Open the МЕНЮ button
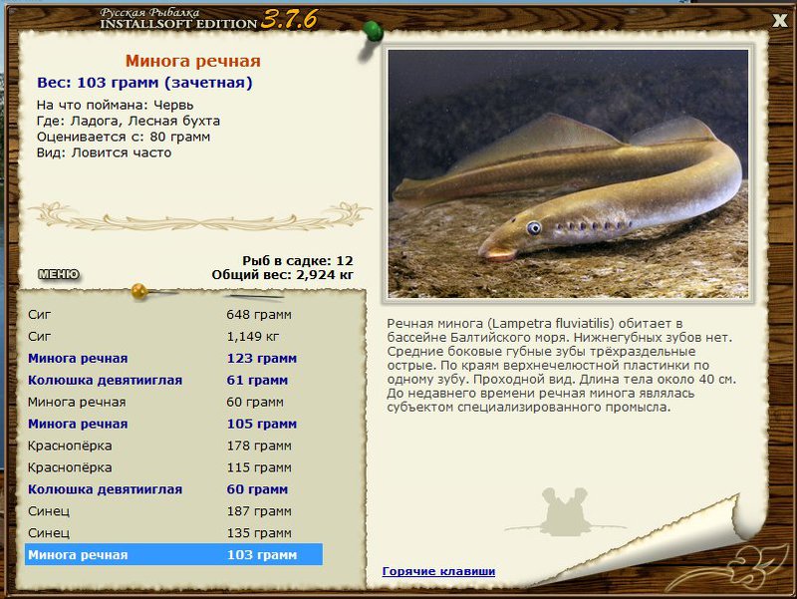797x599 pixels. pos(59,274)
